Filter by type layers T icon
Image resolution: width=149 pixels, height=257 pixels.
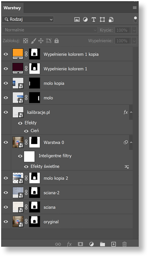pos(94,20)
